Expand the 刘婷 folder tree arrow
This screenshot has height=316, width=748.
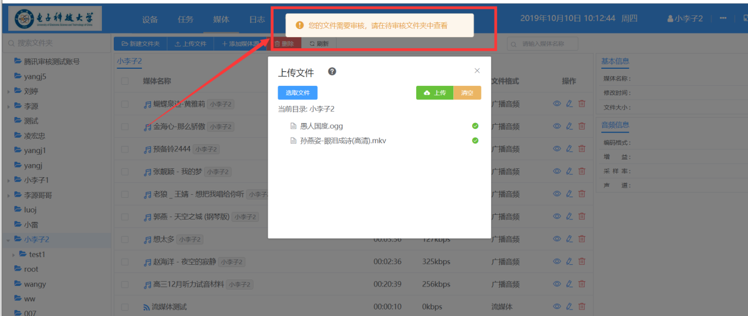8,92
